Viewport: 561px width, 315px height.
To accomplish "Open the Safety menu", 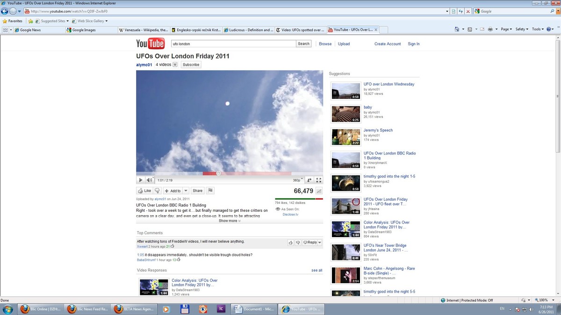I will click(520, 28).
